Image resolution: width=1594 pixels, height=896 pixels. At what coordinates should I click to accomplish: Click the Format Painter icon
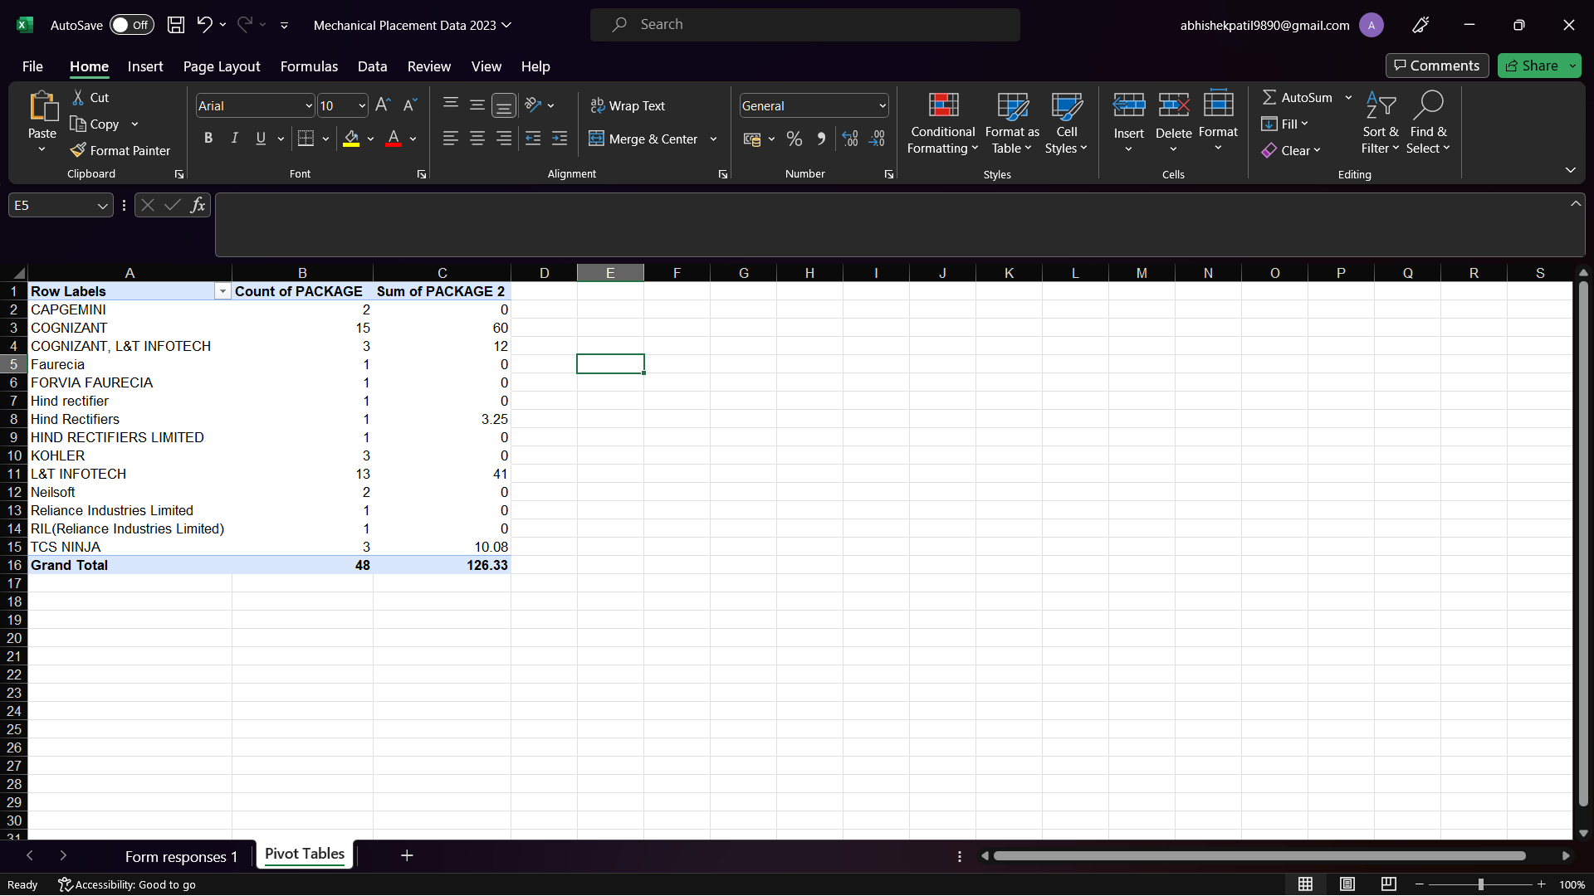[78, 150]
